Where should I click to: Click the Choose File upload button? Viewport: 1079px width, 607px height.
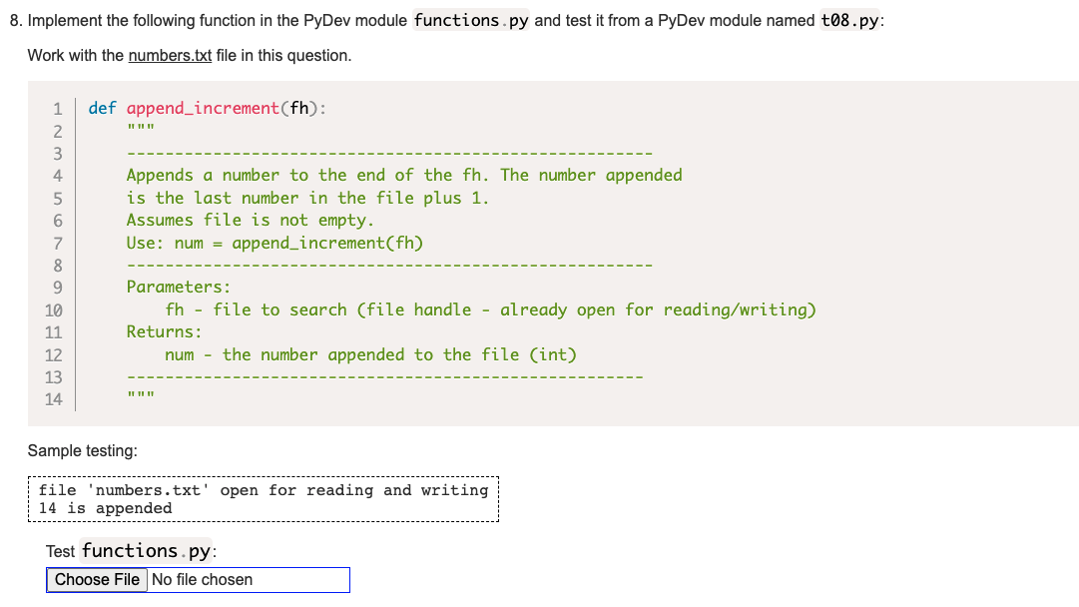coord(96,579)
